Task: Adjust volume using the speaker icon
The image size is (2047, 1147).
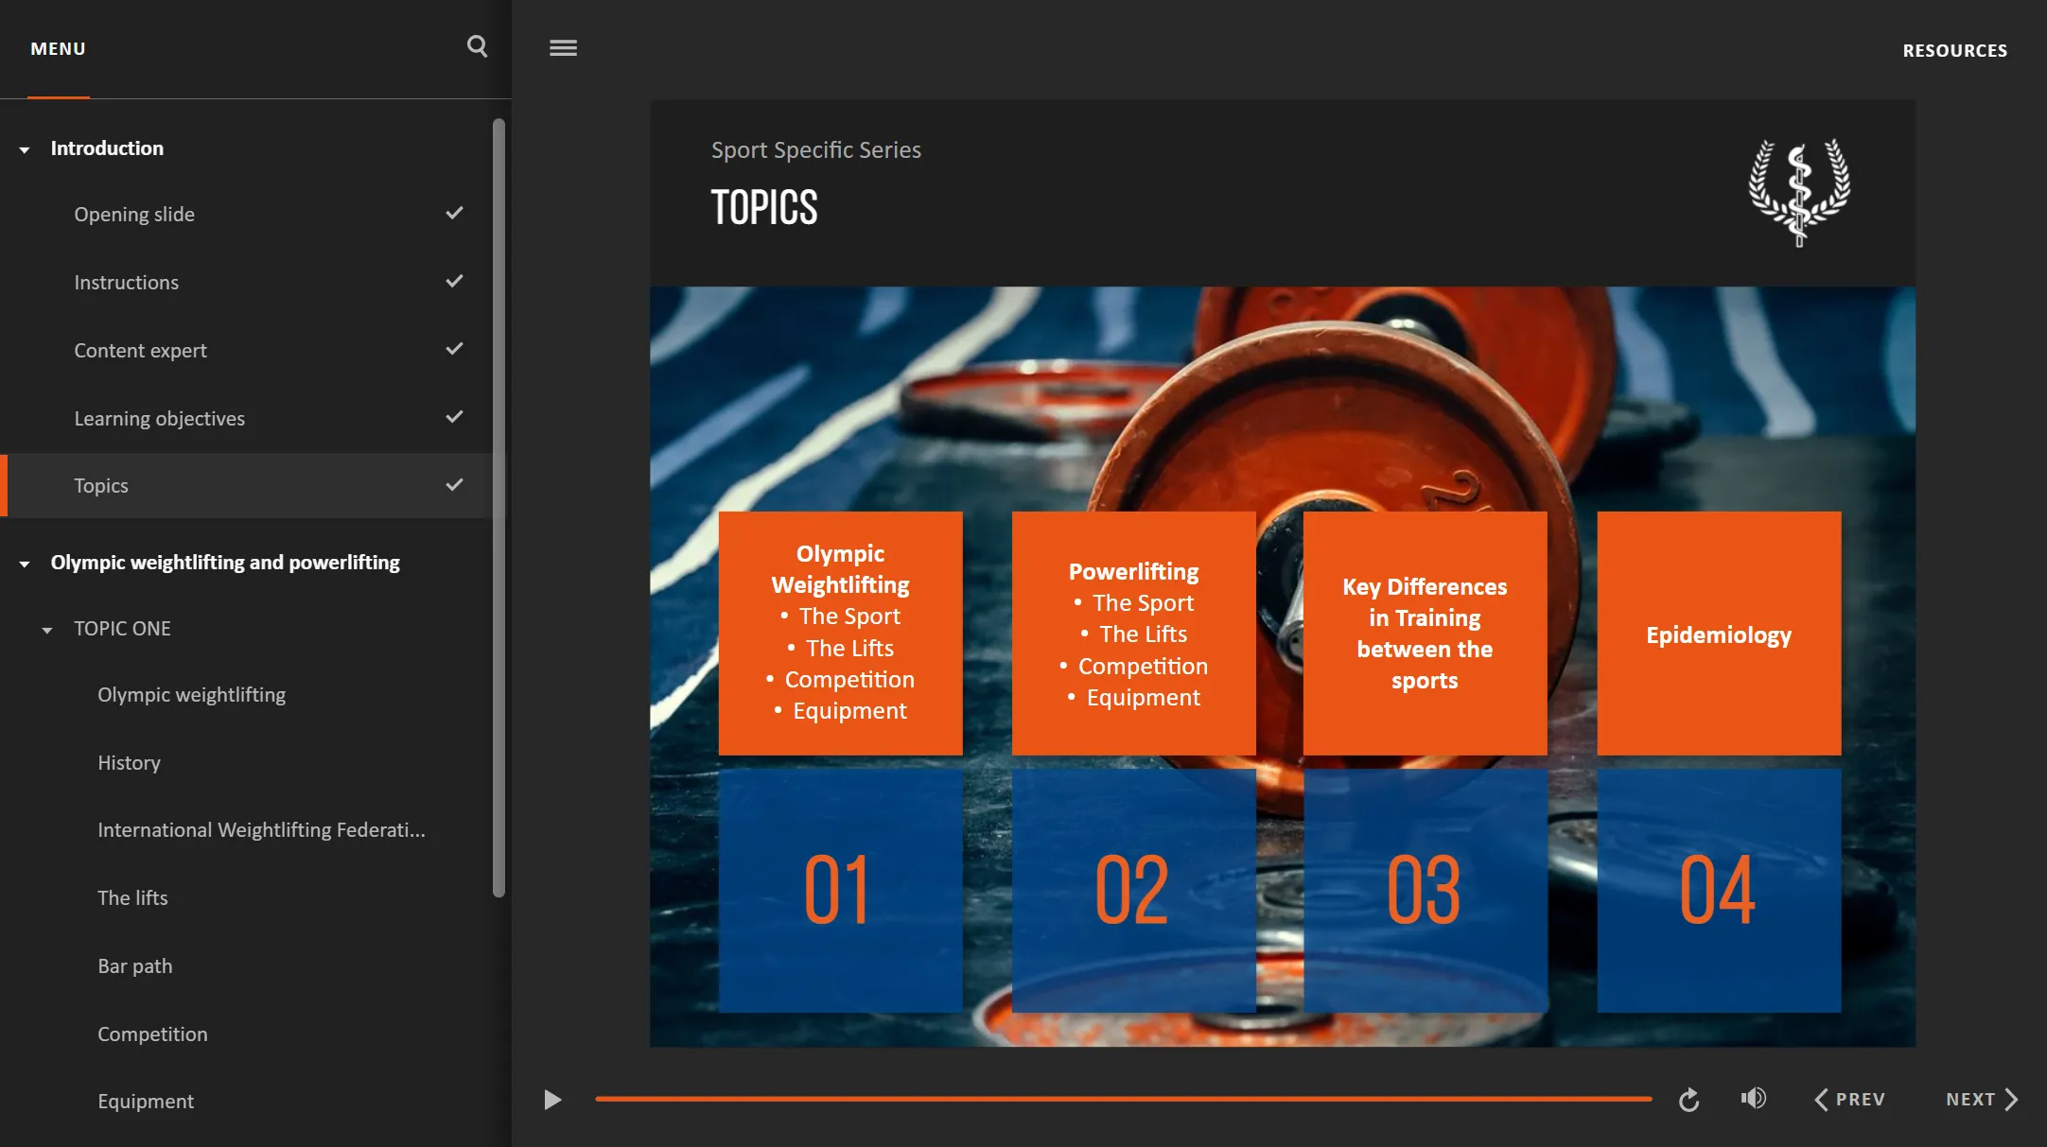Action: [x=1753, y=1098]
